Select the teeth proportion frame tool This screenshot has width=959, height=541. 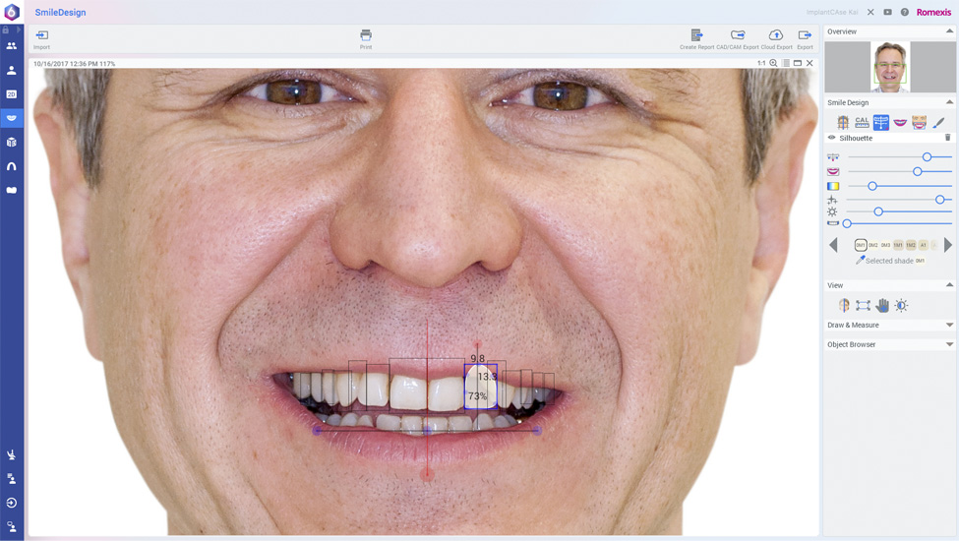pos(880,123)
